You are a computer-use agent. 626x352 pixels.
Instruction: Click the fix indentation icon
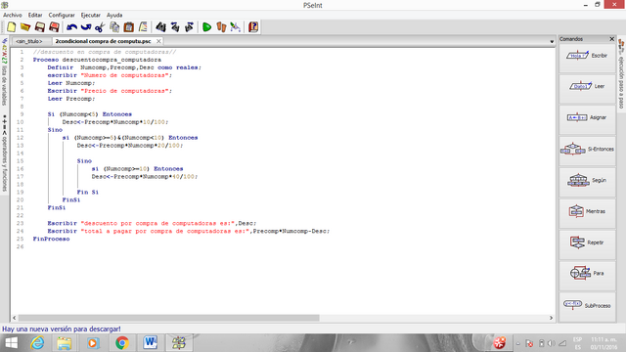pos(143,27)
